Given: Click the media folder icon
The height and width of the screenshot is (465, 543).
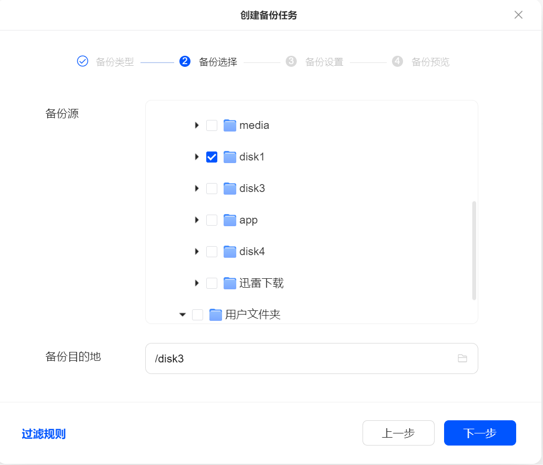Looking at the screenshot, I should 229,125.
